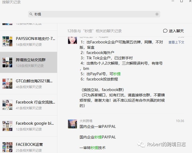Image resolution: width=192 pixels, height=153 pixels.
Task: Click the magnifier icon in search bar
Action: pyautogui.click(x=31, y=14)
